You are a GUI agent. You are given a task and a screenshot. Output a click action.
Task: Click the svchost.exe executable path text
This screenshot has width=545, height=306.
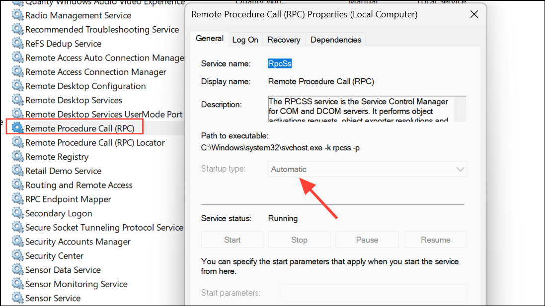(x=280, y=148)
